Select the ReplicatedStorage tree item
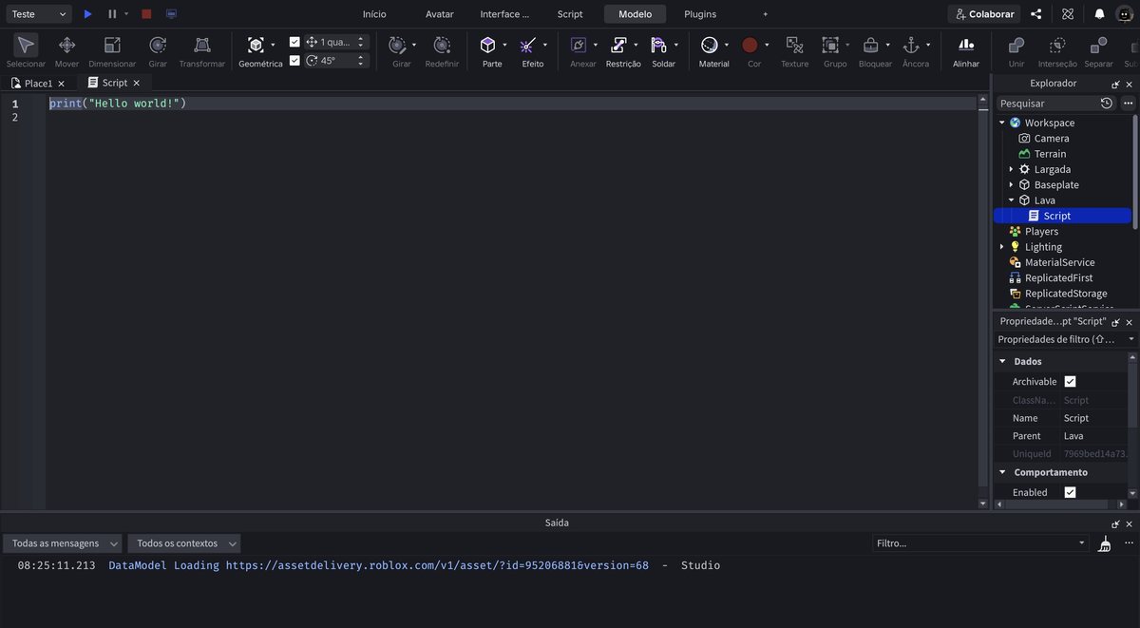The height and width of the screenshot is (628, 1140). pyautogui.click(x=1064, y=294)
